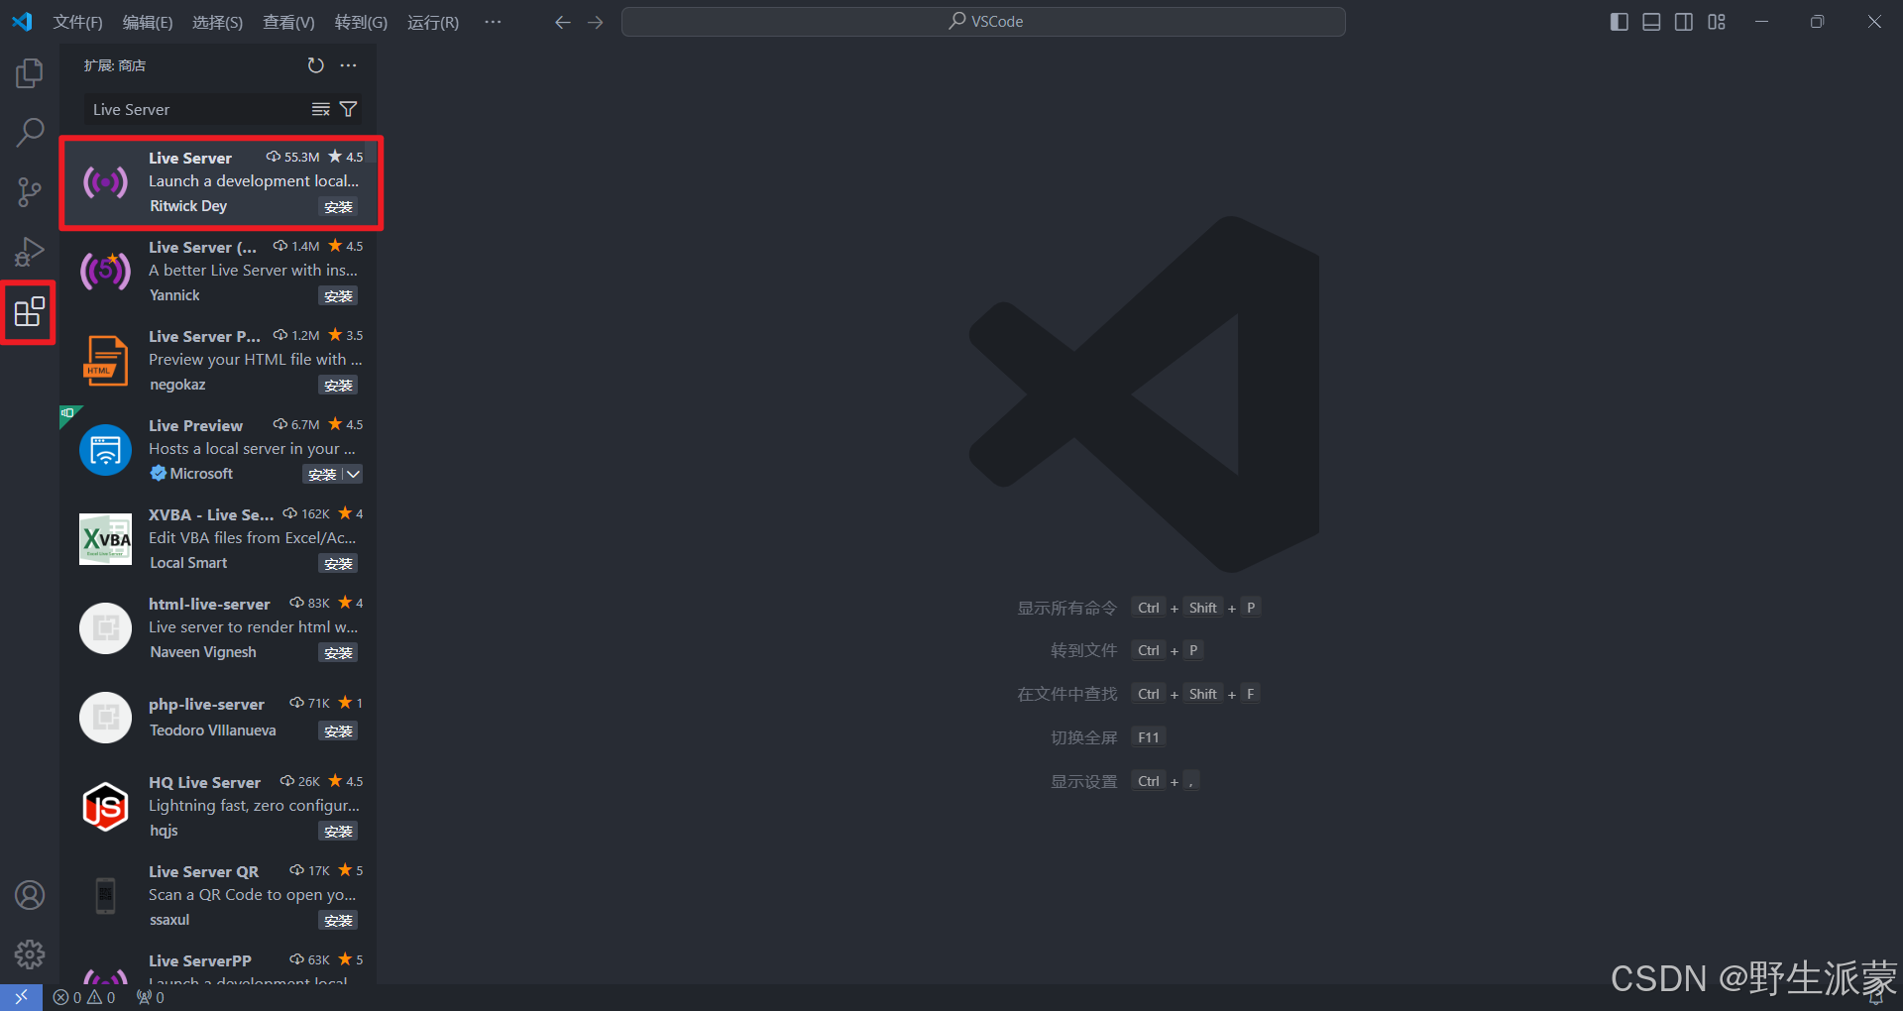Select Live Server QR extension icon

[105, 896]
